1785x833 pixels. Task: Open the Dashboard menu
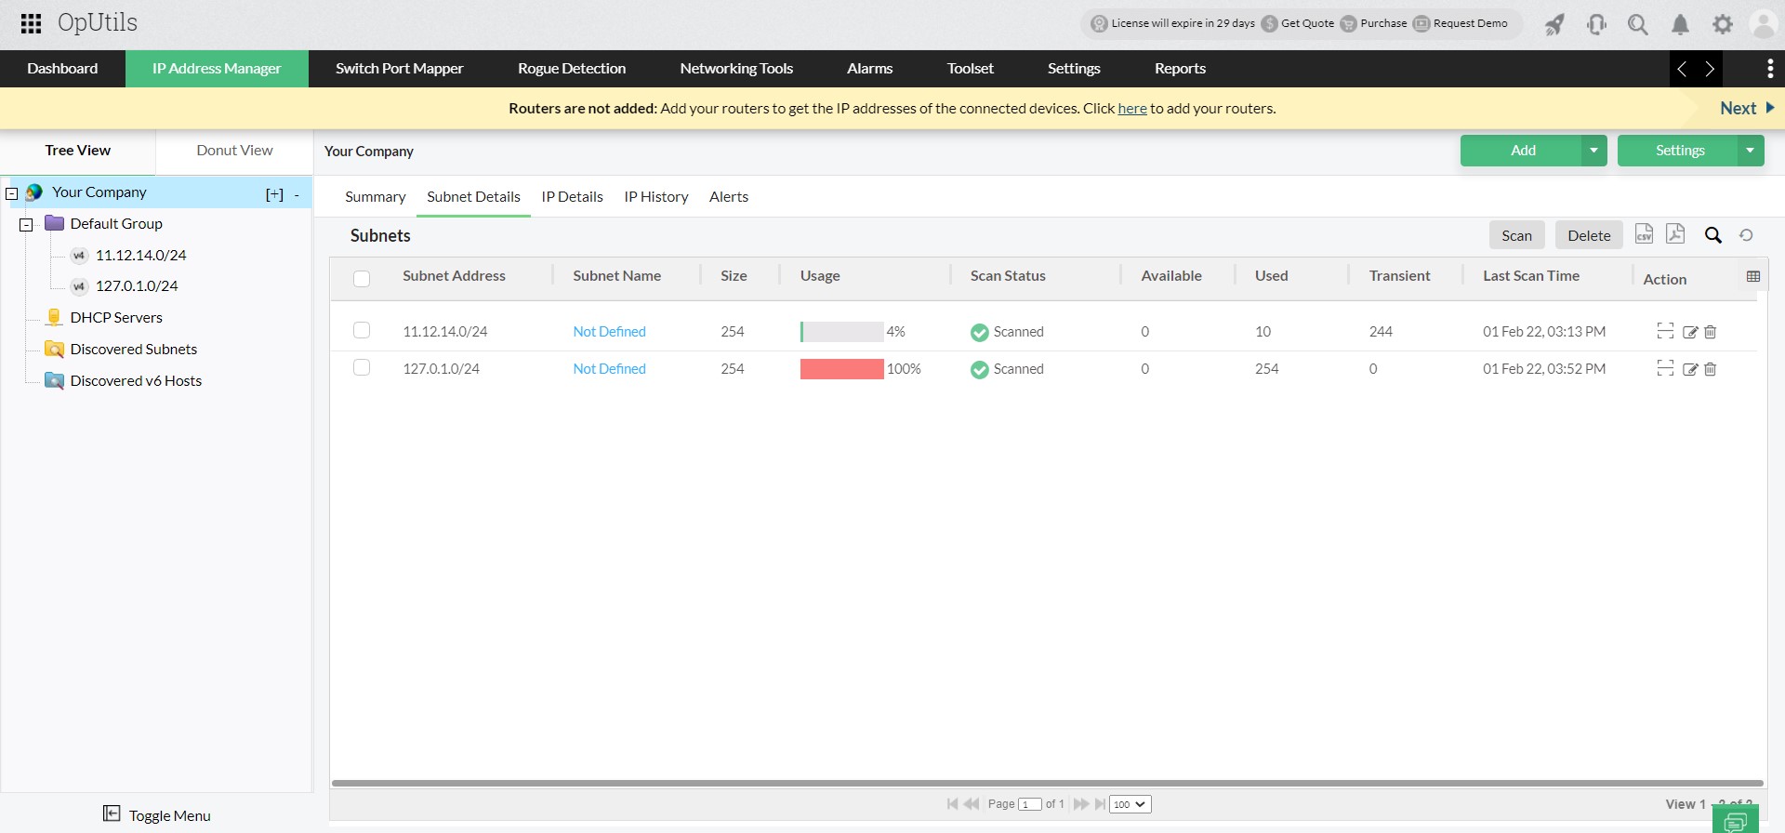click(62, 69)
